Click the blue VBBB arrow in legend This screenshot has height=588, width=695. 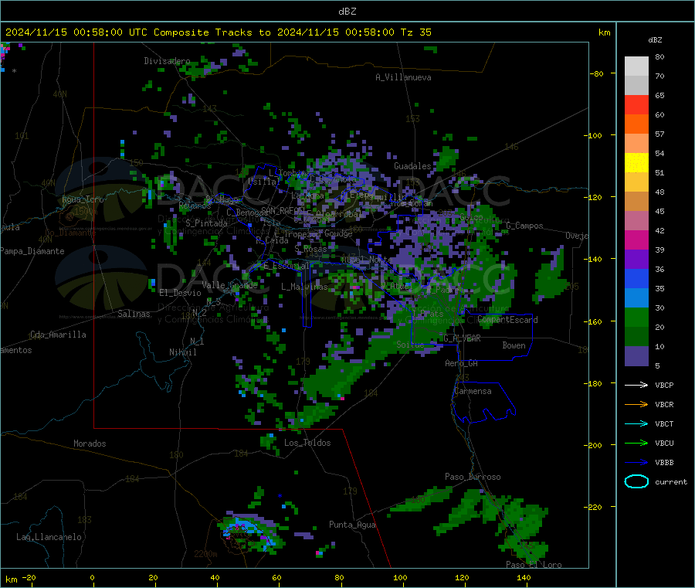(x=636, y=462)
